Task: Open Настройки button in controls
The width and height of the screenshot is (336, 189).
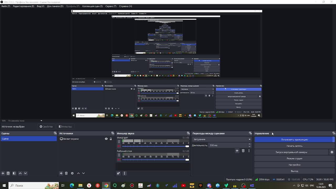Action: click(x=295, y=165)
